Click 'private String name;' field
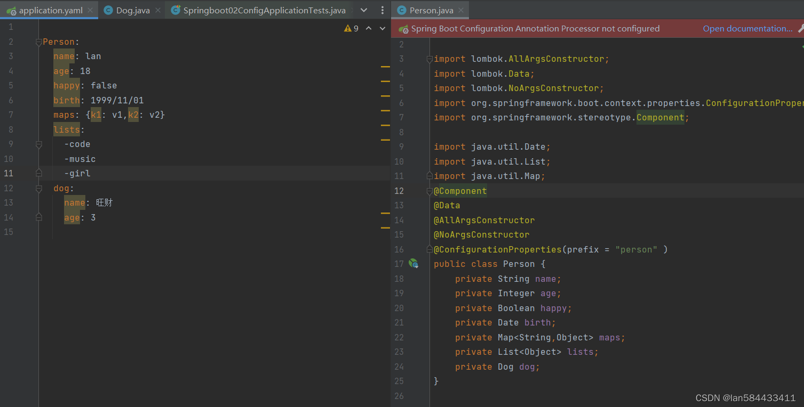The height and width of the screenshot is (407, 804). pyautogui.click(x=508, y=279)
